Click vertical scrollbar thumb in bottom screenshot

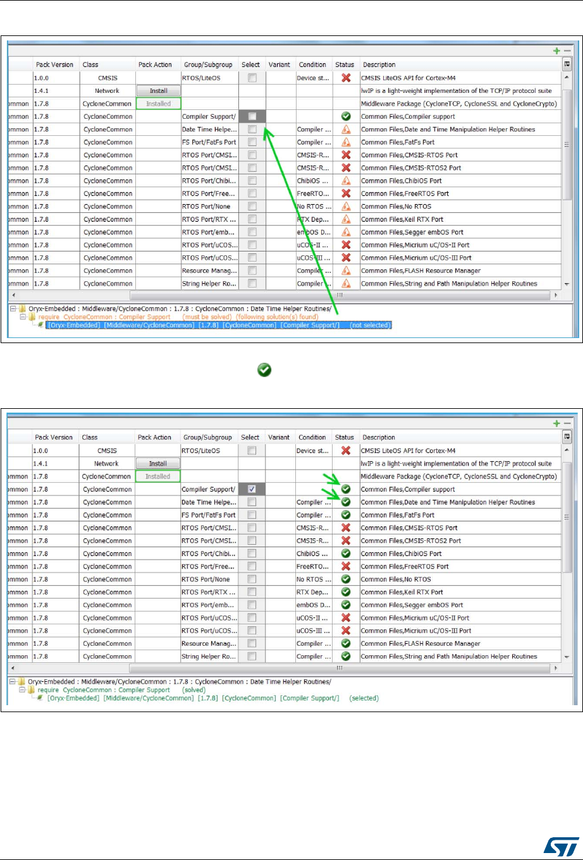[567, 516]
